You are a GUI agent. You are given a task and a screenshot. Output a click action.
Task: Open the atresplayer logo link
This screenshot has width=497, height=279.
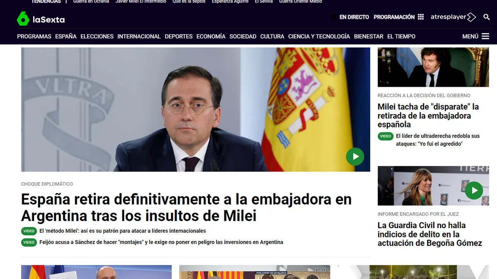point(453,17)
